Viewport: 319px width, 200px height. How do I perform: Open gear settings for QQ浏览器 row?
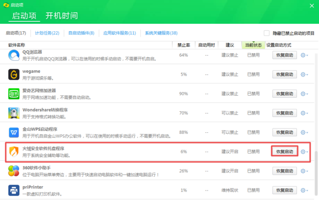pyautogui.click(x=304, y=55)
